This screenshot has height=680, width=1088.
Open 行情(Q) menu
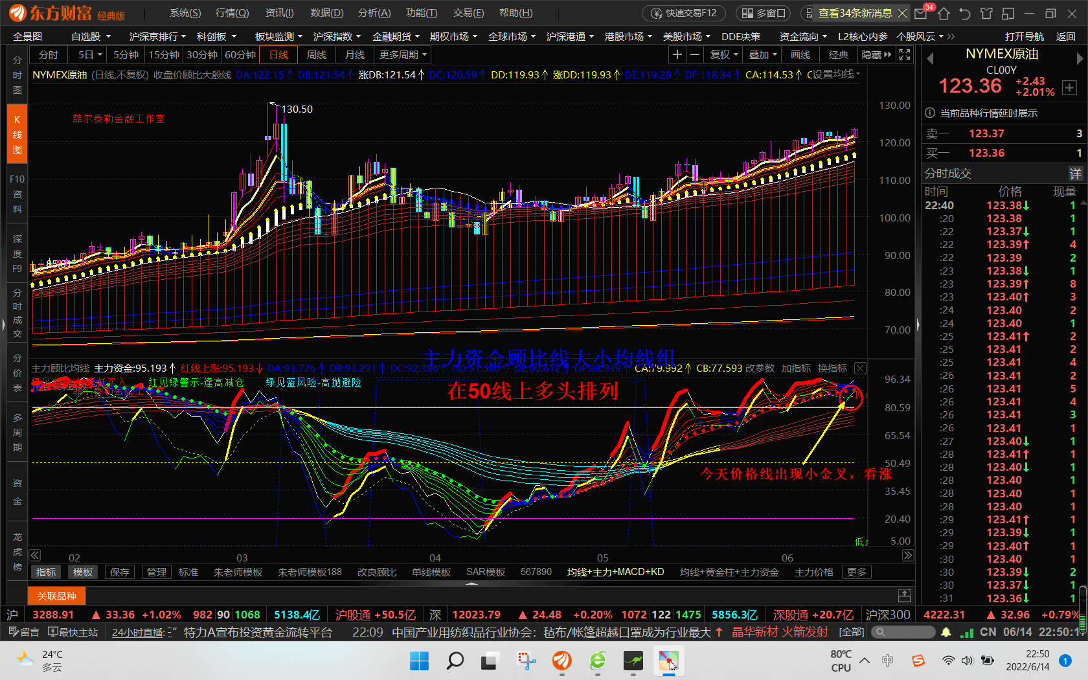(232, 13)
